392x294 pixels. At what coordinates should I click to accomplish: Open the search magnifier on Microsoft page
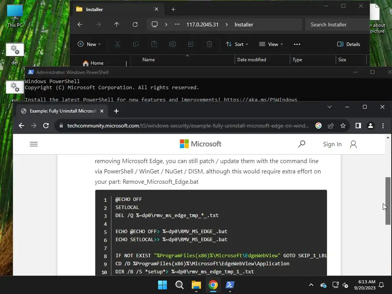pos(302,144)
